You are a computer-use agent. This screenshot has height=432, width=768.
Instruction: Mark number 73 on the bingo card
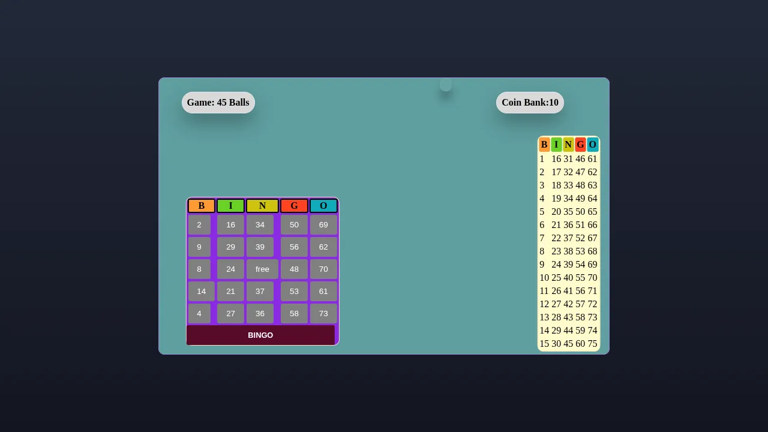[x=323, y=314]
